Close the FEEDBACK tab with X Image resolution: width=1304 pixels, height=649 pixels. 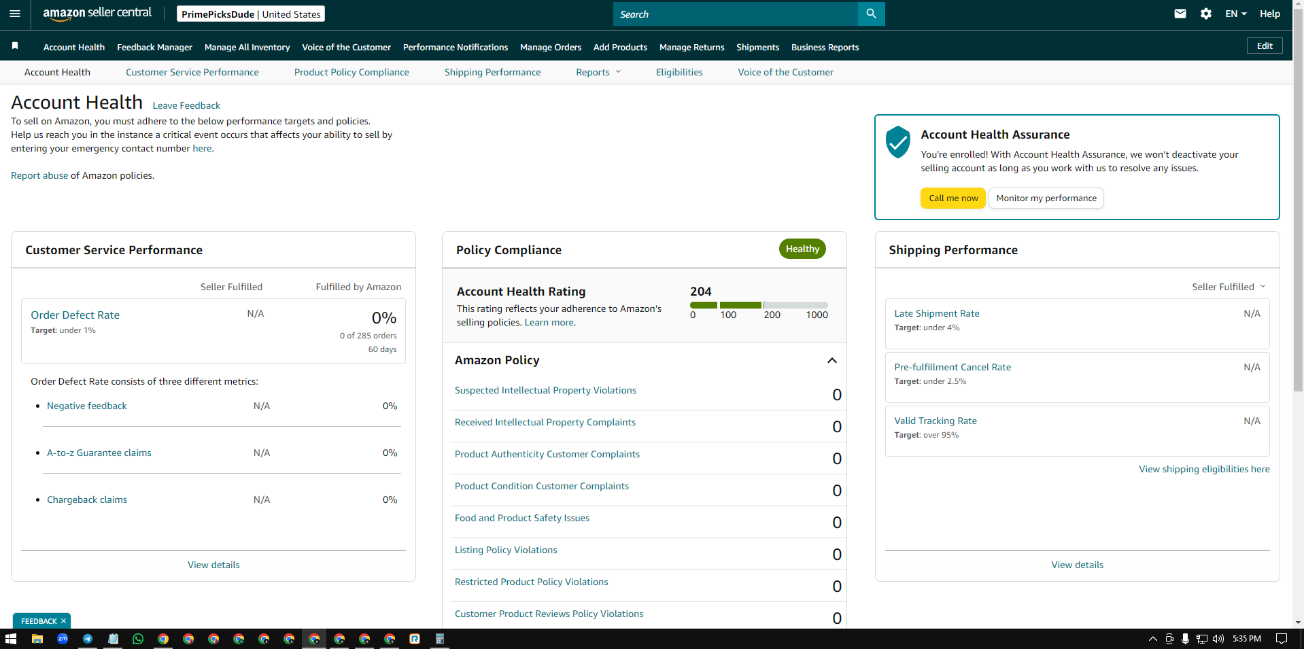coord(63,621)
